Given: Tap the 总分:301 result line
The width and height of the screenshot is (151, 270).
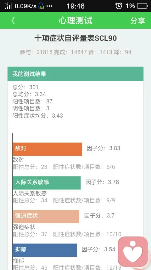Looking at the screenshot, I should (x=25, y=87).
